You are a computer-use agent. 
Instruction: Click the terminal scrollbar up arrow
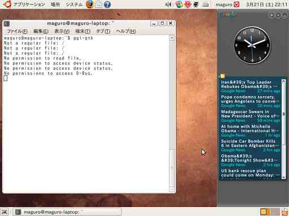[x=172, y=38]
